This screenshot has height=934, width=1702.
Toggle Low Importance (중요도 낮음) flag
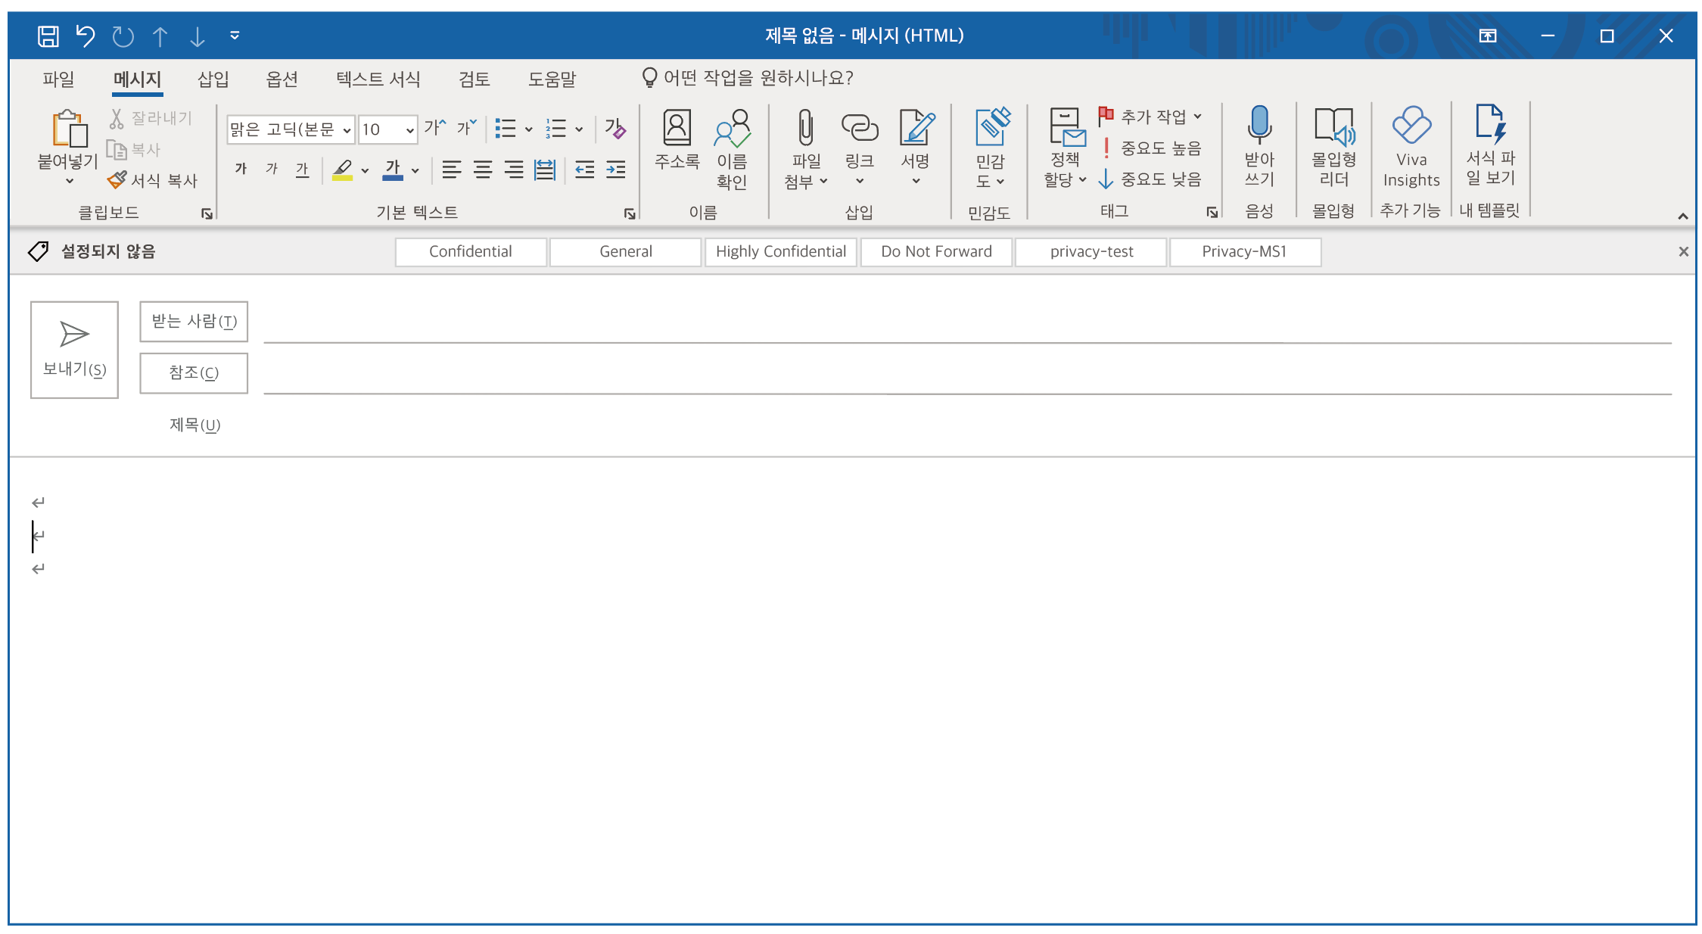coord(1150,179)
